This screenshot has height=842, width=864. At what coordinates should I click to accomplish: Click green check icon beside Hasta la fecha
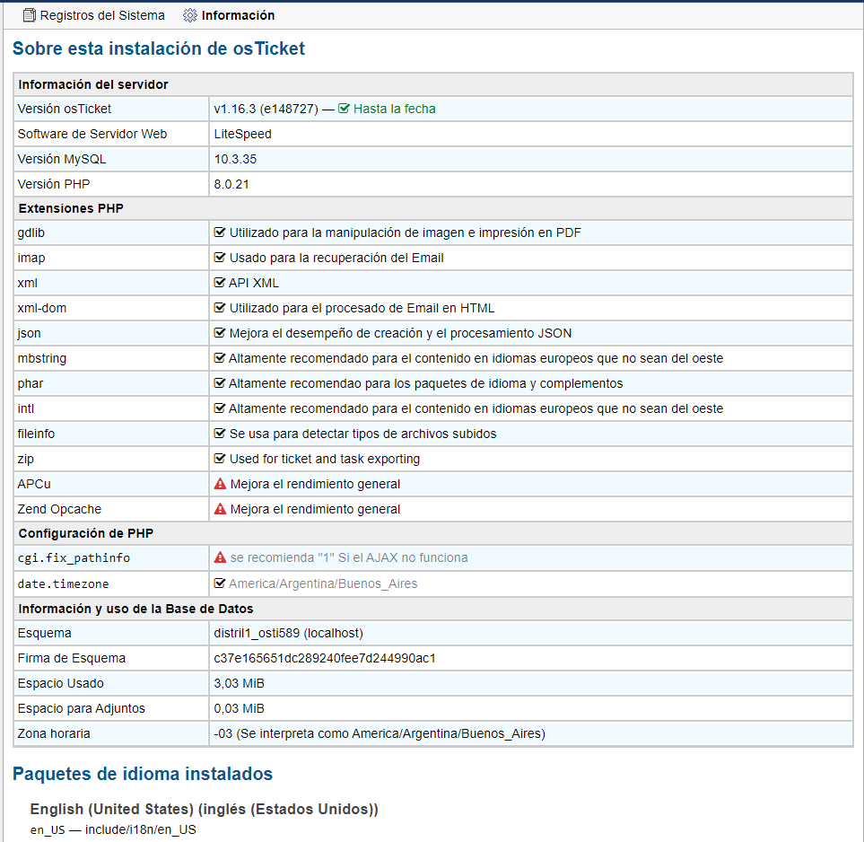344,109
